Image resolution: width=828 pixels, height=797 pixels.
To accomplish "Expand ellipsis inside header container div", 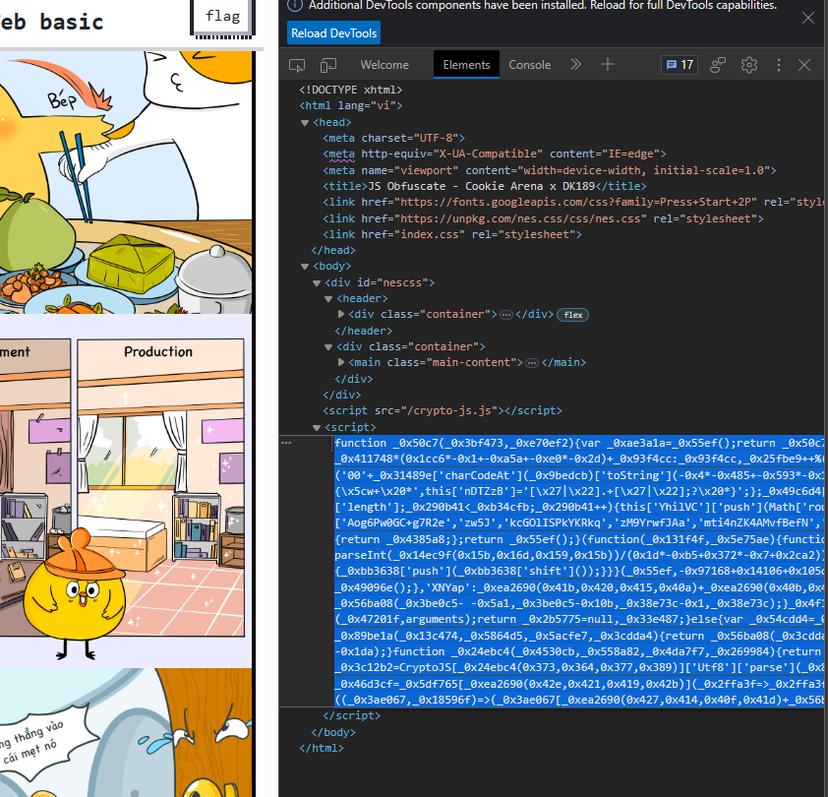I will [x=506, y=315].
